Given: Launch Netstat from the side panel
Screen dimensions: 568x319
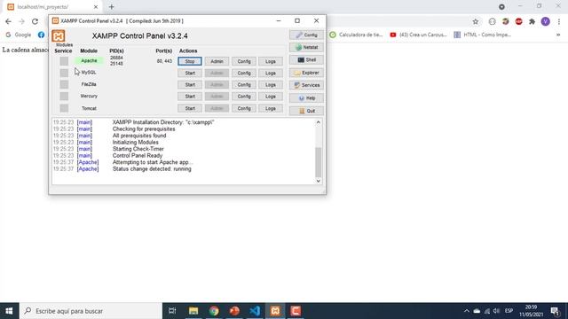Looking at the screenshot, I should (x=306, y=47).
